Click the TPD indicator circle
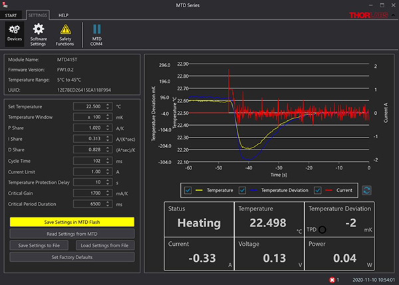Image resolution: width=399 pixels, height=285 pixels. click(x=323, y=230)
